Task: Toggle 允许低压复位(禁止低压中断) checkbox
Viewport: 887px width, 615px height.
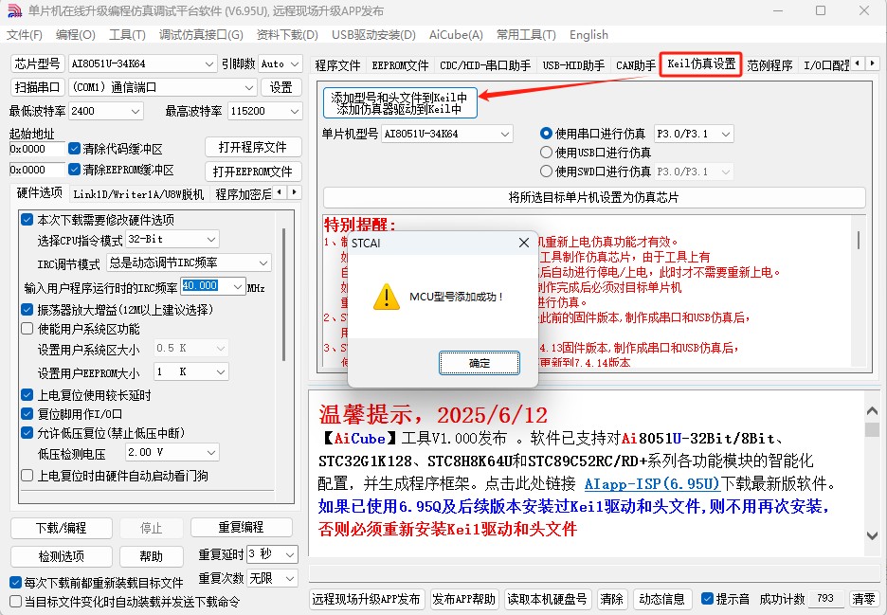Action: (27, 433)
